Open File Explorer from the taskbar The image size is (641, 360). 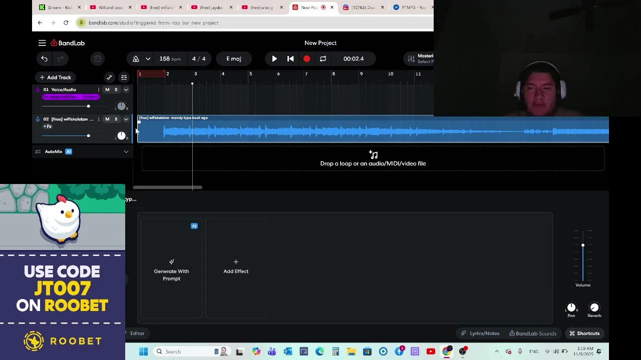352,351
